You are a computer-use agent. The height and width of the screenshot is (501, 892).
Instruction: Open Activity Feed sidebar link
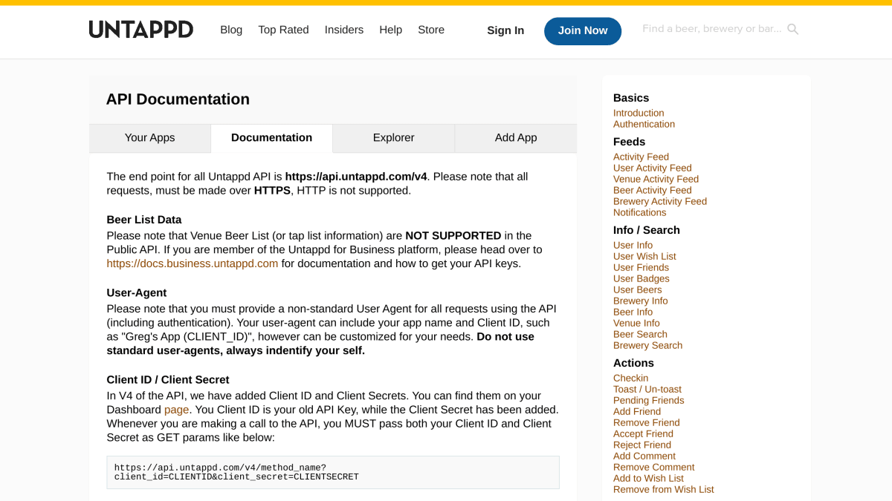641,157
